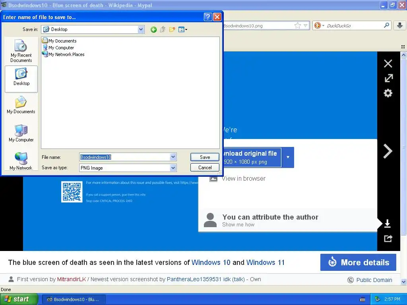Screen dimensions: 407x305
Task: Click the Save button
Action: click(x=205, y=157)
